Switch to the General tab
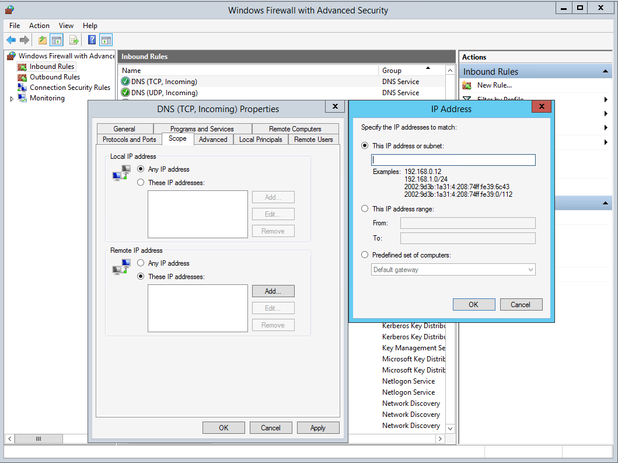 [x=124, y=129]
